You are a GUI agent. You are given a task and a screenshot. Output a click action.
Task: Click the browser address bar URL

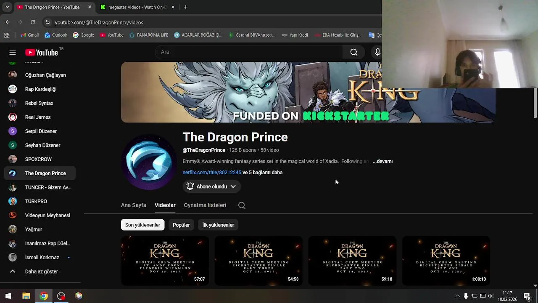click(x=99, y=22)
